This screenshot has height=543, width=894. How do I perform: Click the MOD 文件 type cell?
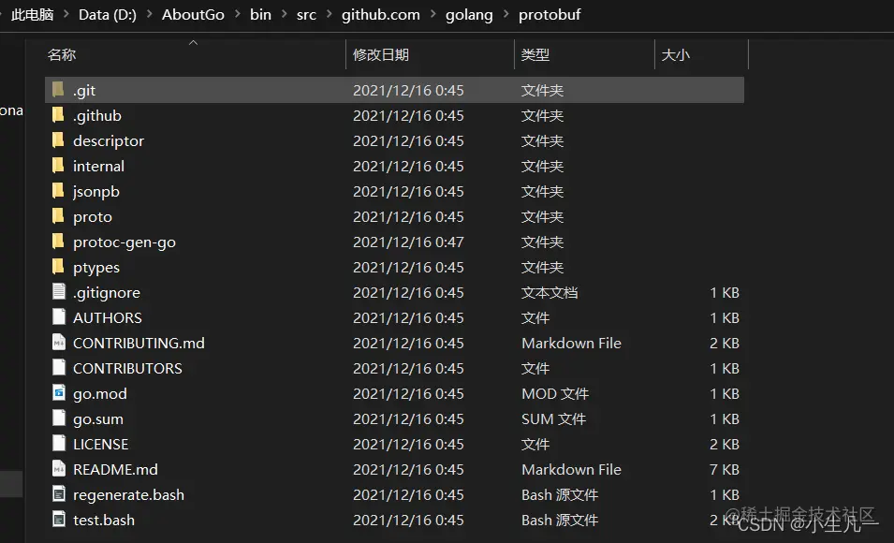[x=555, y=393]
